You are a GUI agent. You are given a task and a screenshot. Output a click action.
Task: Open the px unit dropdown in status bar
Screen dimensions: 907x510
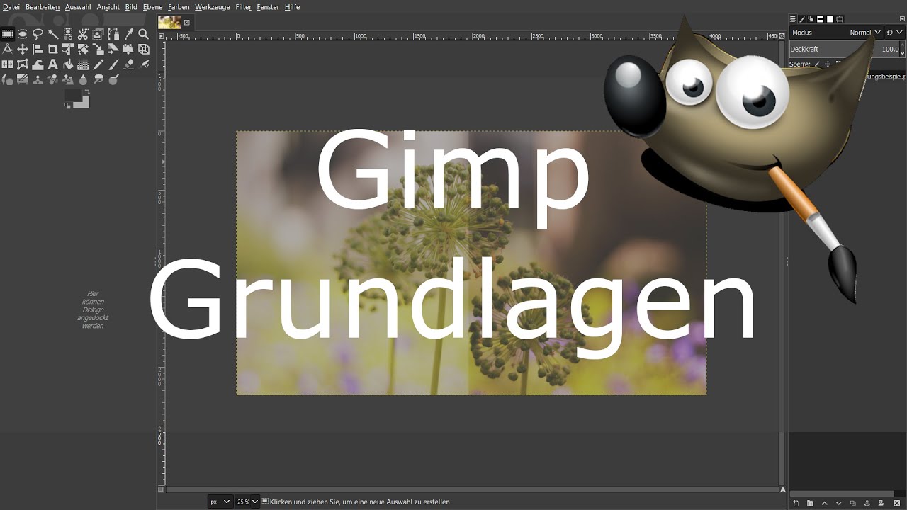220,501
